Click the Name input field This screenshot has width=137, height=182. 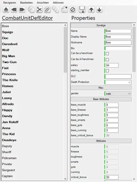118,31
